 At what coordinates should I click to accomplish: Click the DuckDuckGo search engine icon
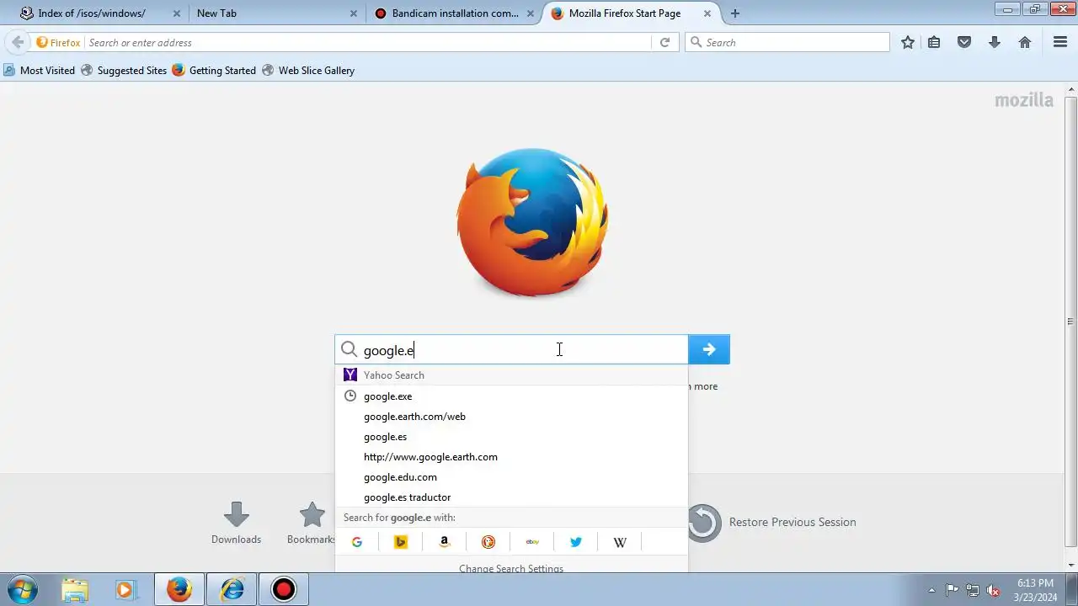[488, 542]
